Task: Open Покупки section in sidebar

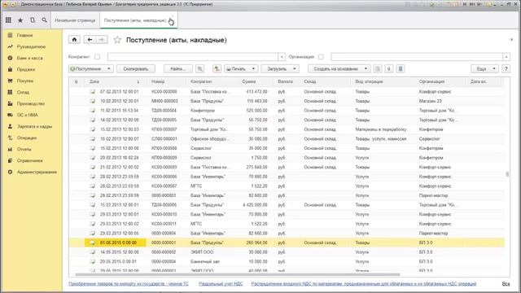Action: (25, 81)
